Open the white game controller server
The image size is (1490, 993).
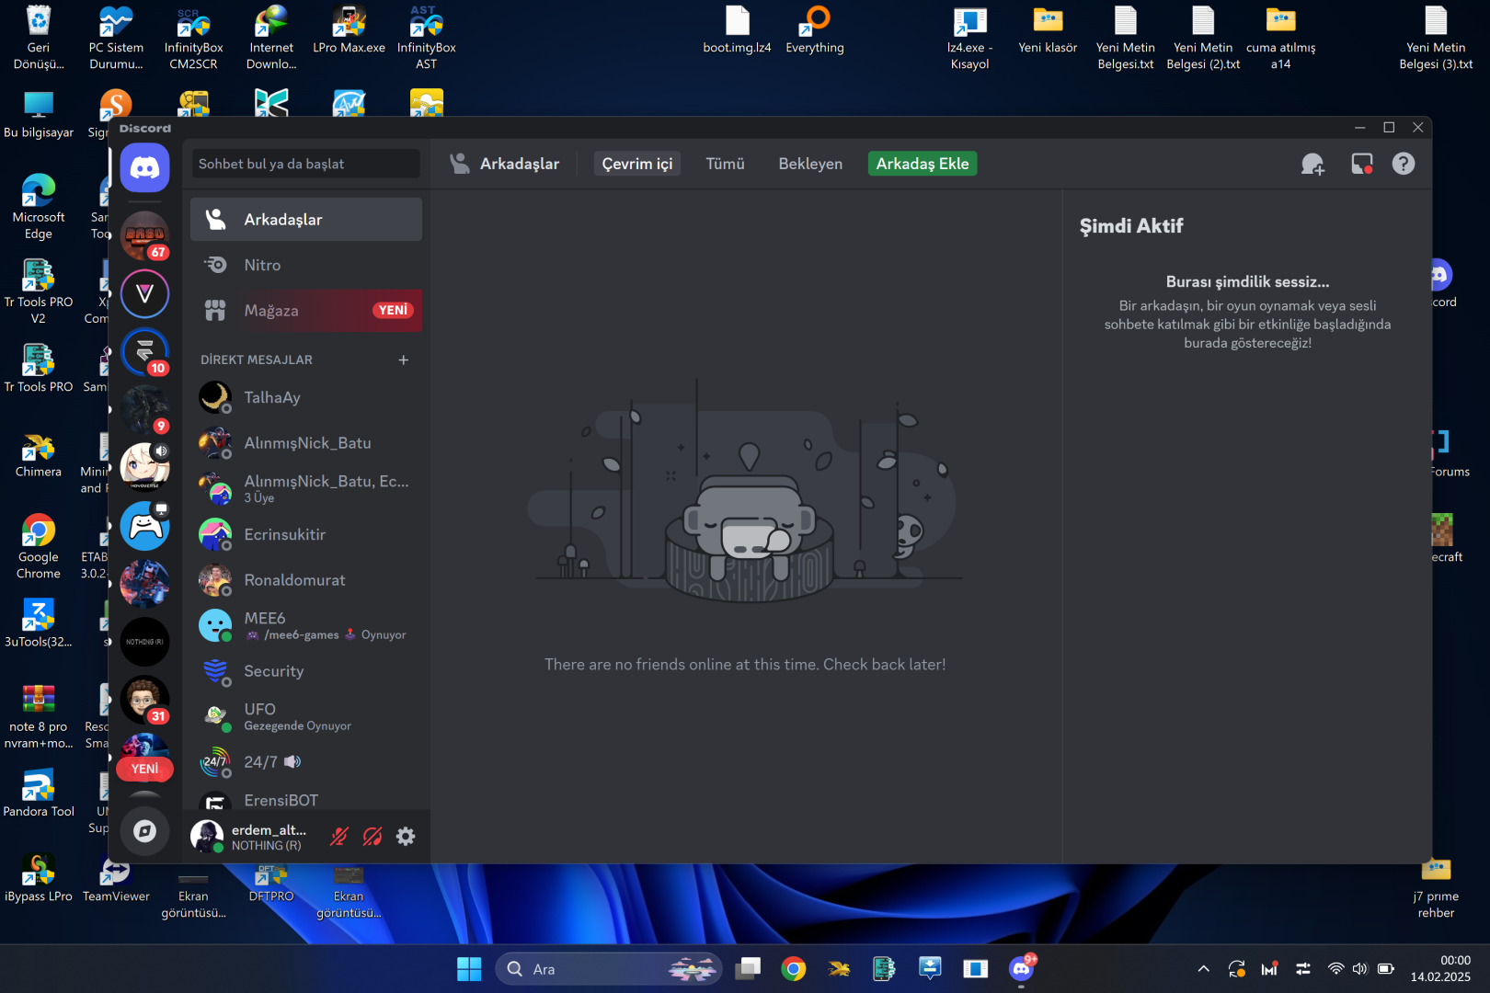144,526
